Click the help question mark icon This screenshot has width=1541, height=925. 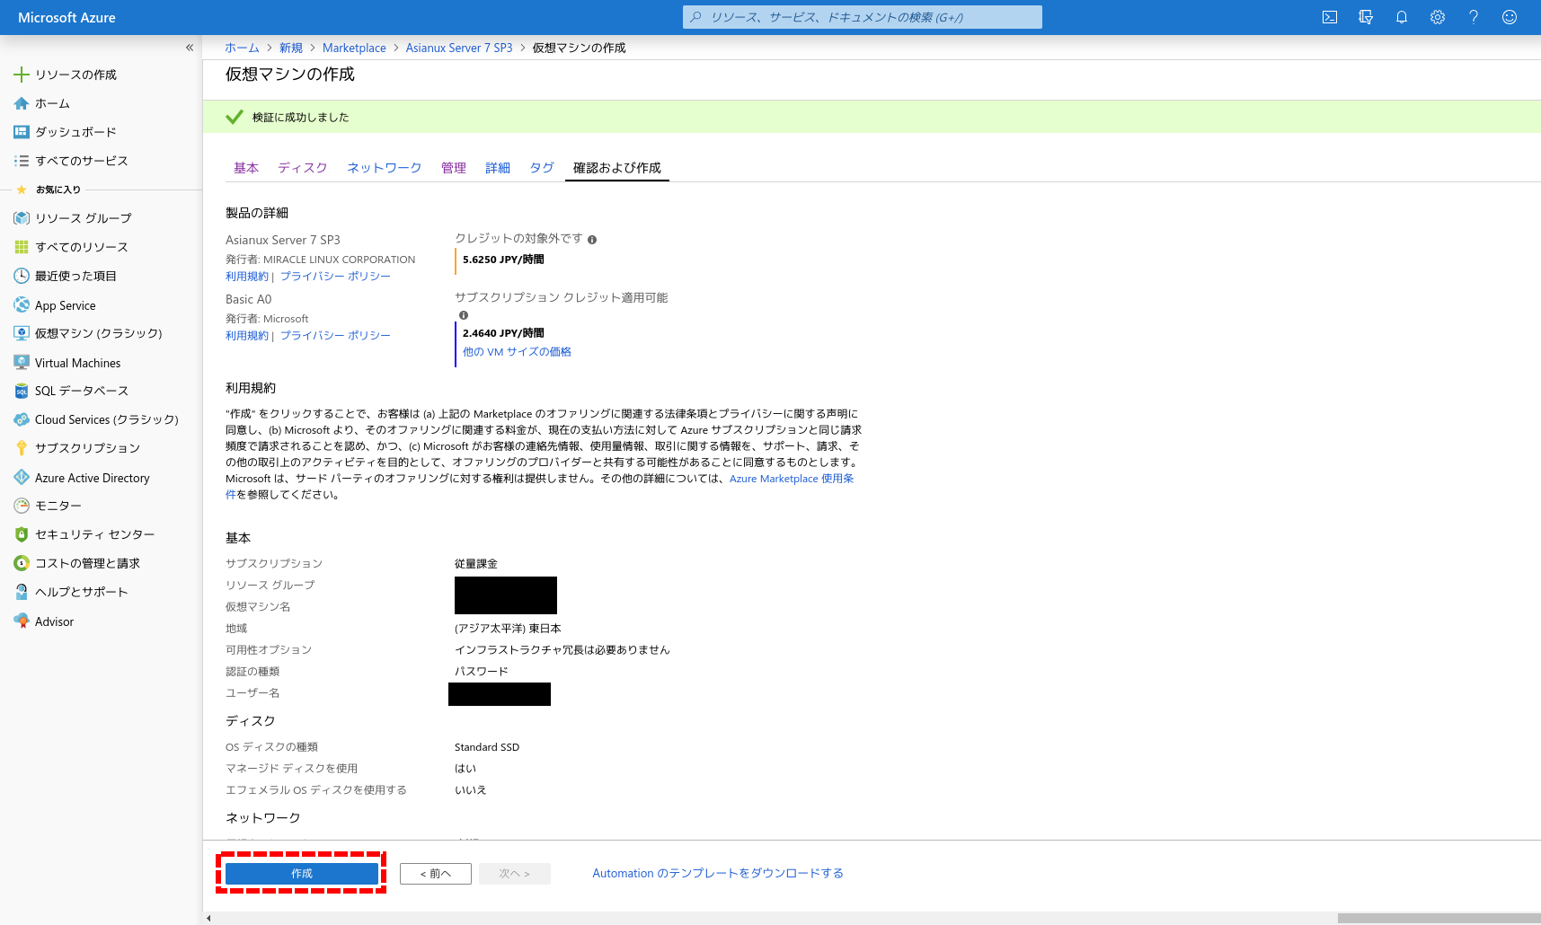pos(1474,17)
